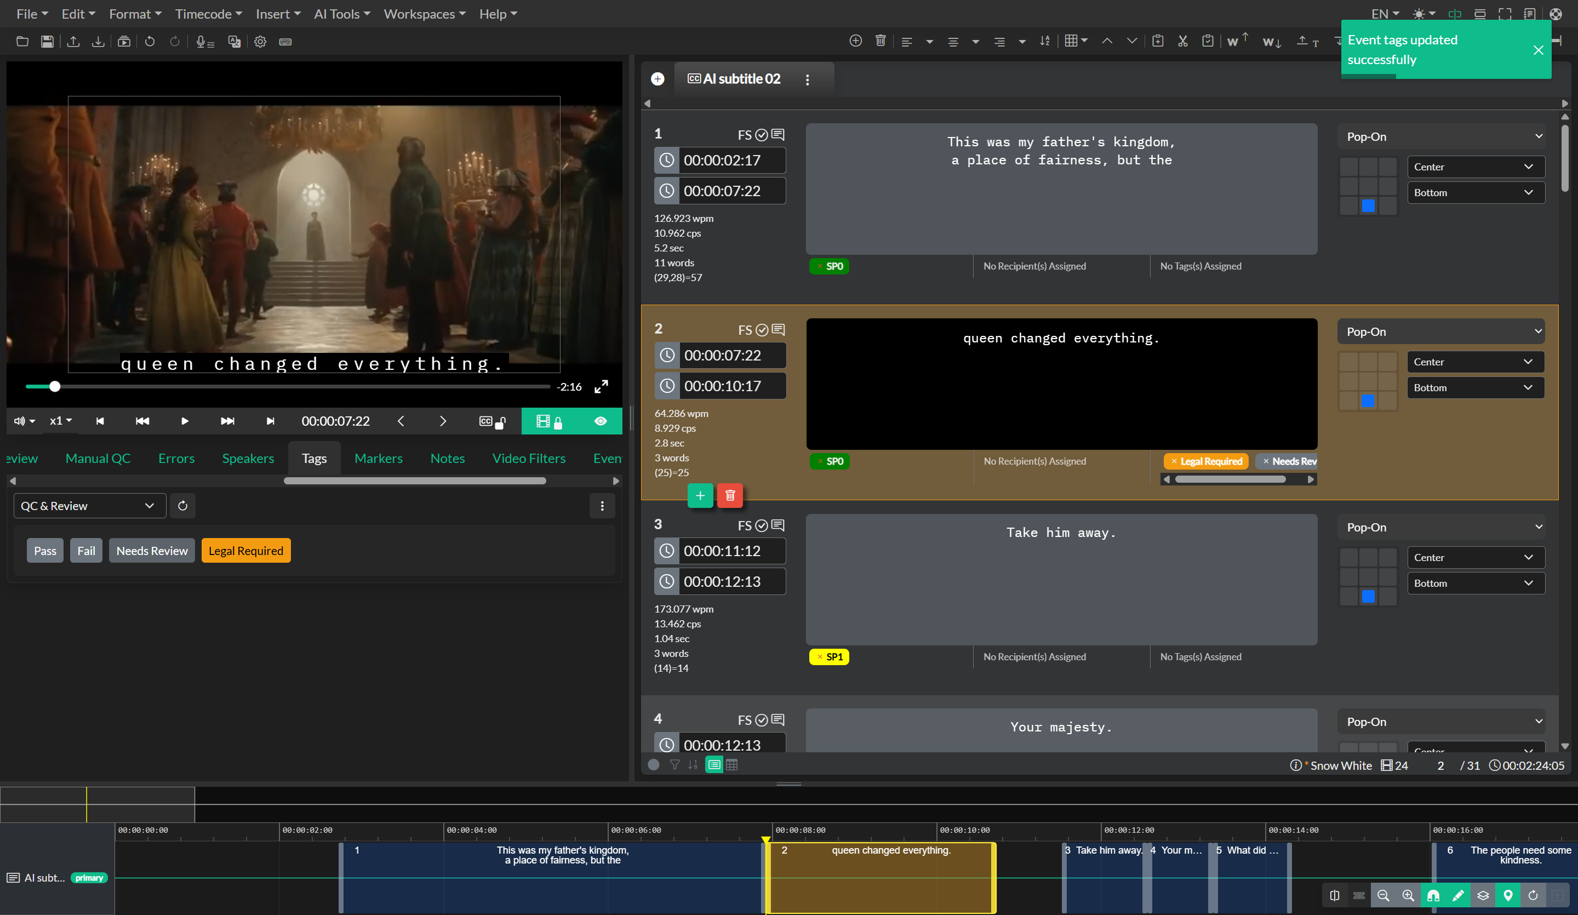Zoom out the timeline
1578x915 pixels.
click(x=1383, y=896)
